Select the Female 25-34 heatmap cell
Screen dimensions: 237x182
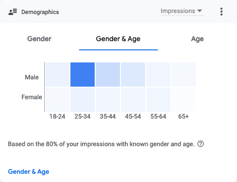click(x=83, y=100)
